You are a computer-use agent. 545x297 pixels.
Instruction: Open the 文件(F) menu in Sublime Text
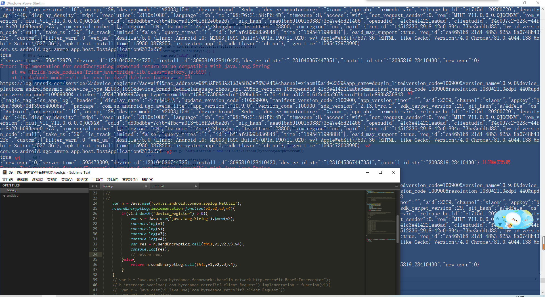click(8, 180)
